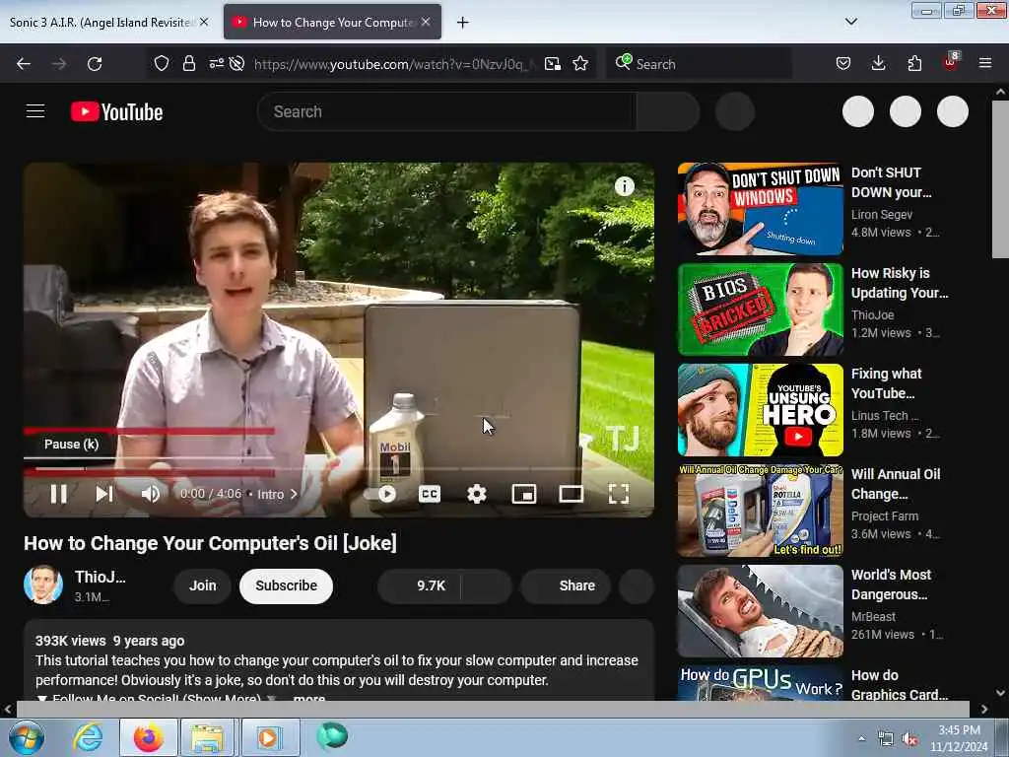Toggle closed captions (CC) button

[430, 494]
